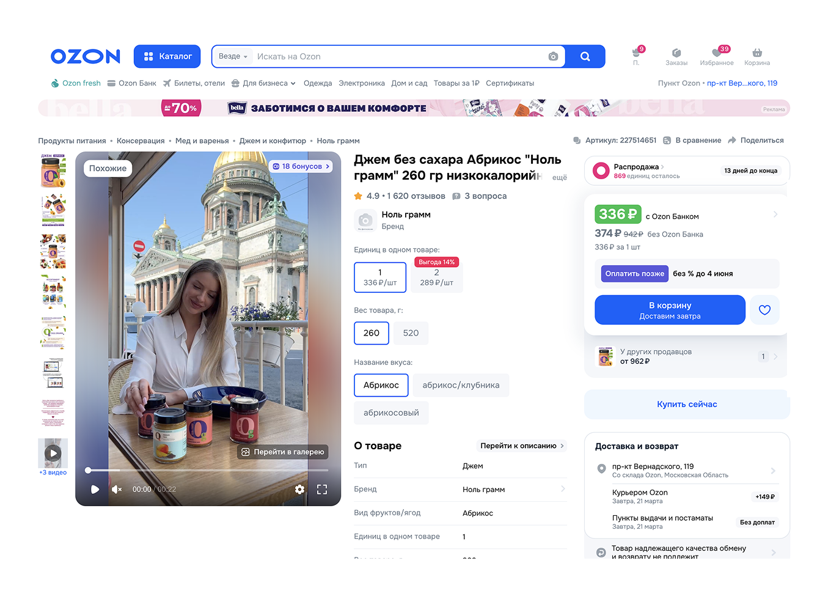Viewport: 831px width, 599px height.
Task: Click Перейти в галерею
Action: click(x=283, y=452)
